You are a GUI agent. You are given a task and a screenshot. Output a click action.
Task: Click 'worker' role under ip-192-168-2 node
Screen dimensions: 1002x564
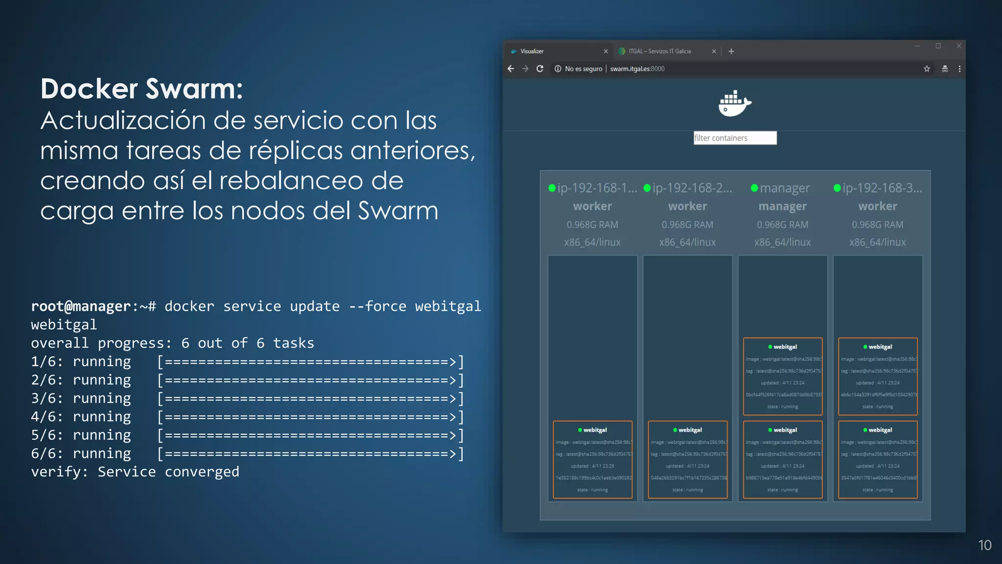tap(687, 207)
